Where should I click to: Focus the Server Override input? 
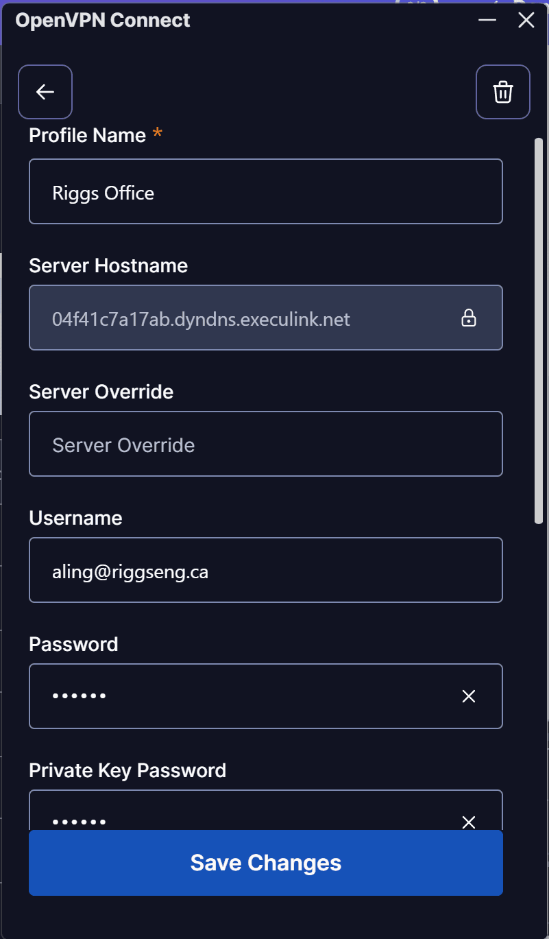click(266, 444)
